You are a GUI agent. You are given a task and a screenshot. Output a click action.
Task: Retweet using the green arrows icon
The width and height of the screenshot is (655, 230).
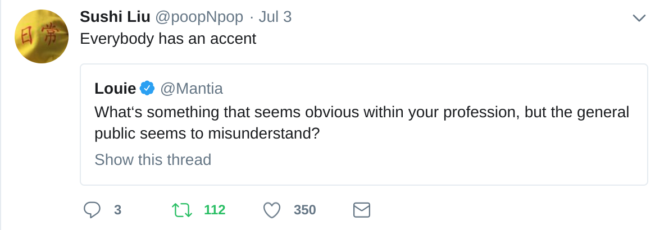click(x=181, y=210)
